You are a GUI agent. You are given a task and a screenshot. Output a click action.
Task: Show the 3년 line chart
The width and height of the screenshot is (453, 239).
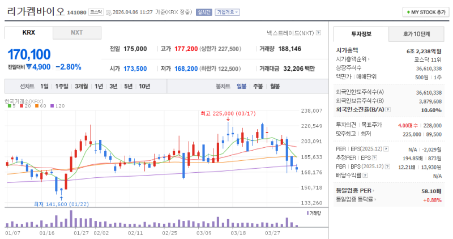[114, 86]
